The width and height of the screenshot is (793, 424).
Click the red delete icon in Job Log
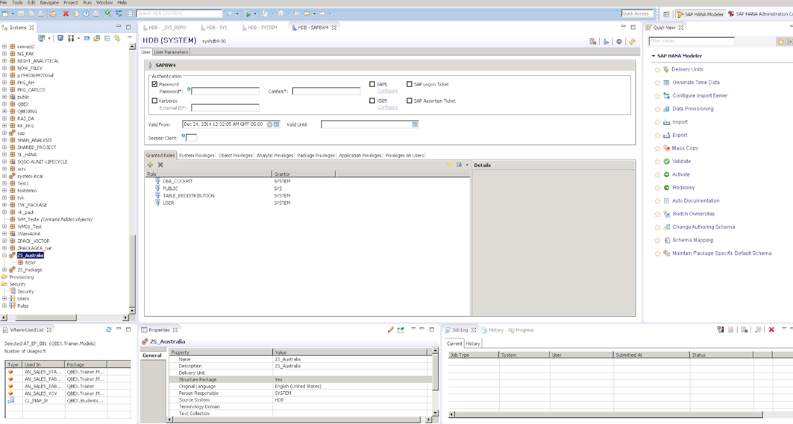point(771,330)
